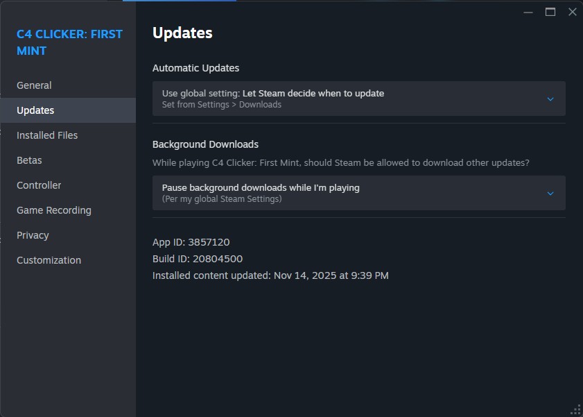
Task: Click the window resize grip in corner
Action: click(x=575, y=409)
